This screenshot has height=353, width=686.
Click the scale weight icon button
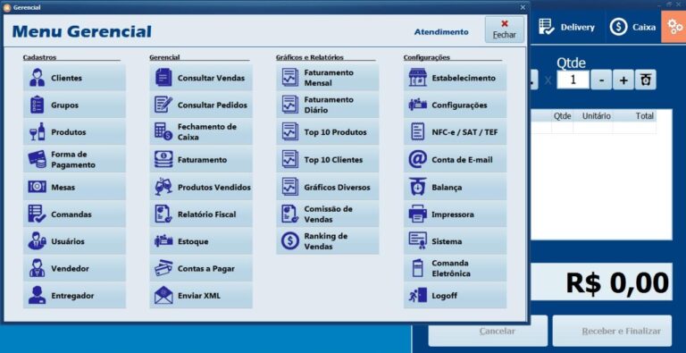click(x=645, y=80)
